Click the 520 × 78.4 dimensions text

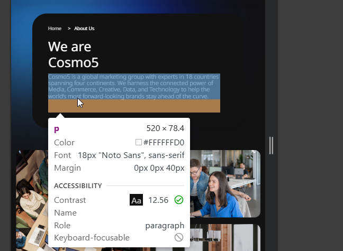tap(165, 128)
